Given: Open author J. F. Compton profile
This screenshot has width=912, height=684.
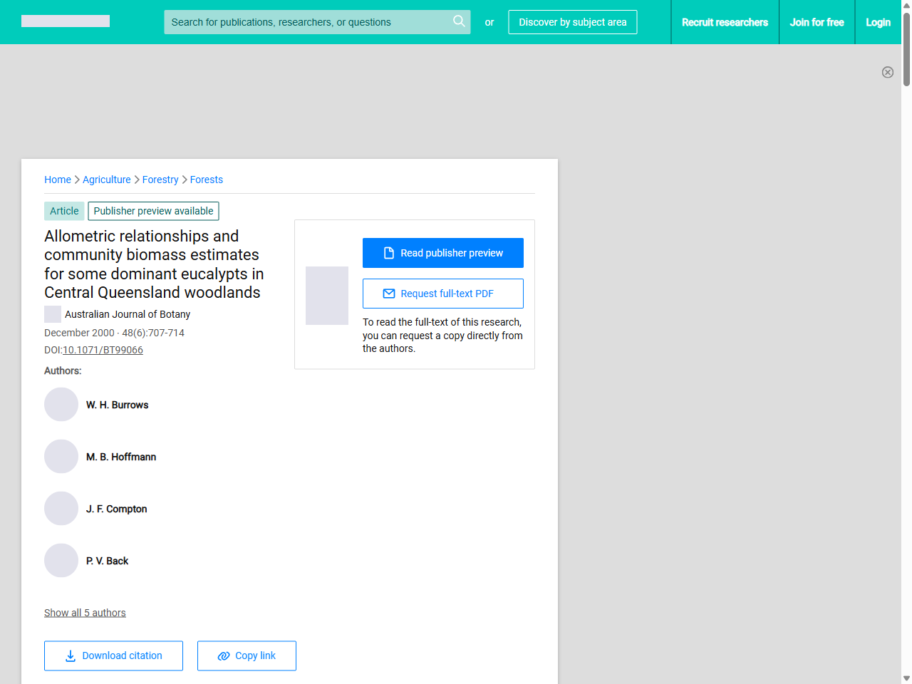Looking at the screenshot, I should [117, 509].
